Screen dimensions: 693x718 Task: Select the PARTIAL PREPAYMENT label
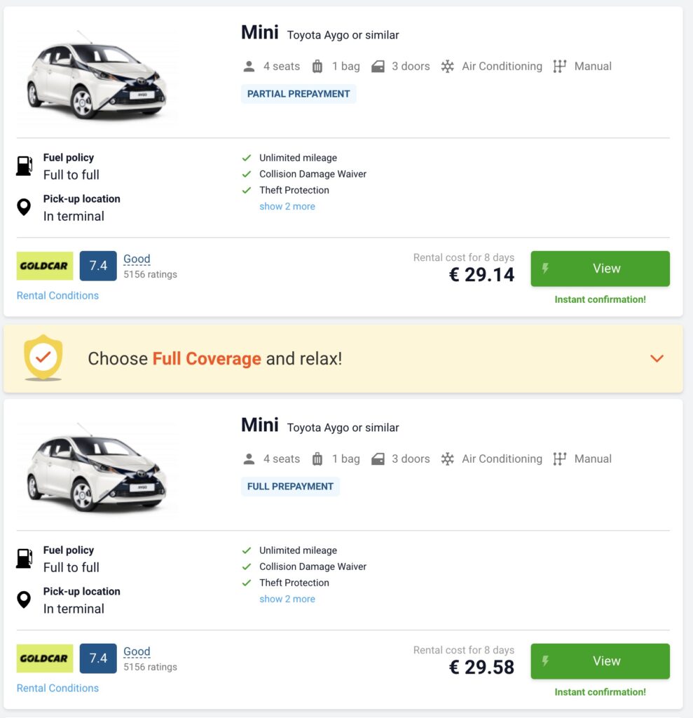coord(299,93)
